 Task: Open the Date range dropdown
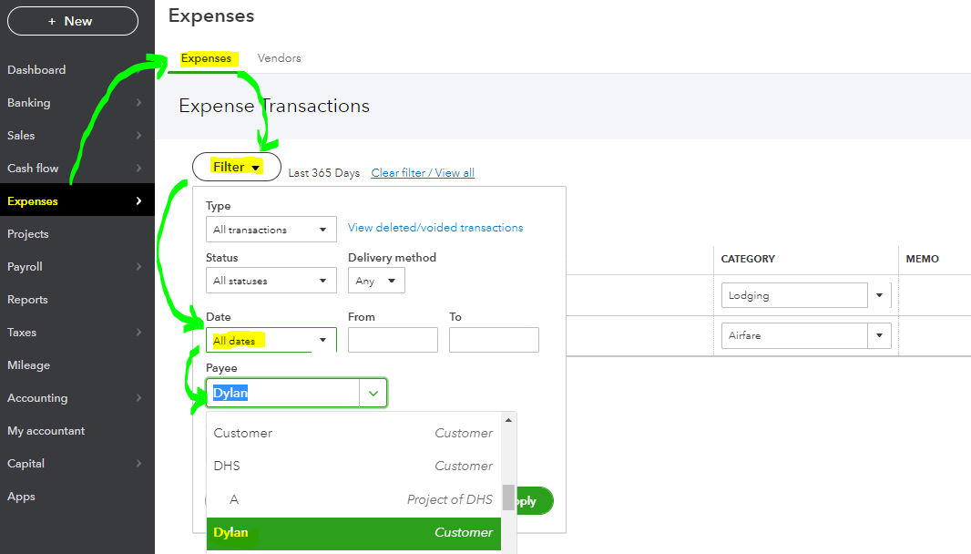pos(271,341)
